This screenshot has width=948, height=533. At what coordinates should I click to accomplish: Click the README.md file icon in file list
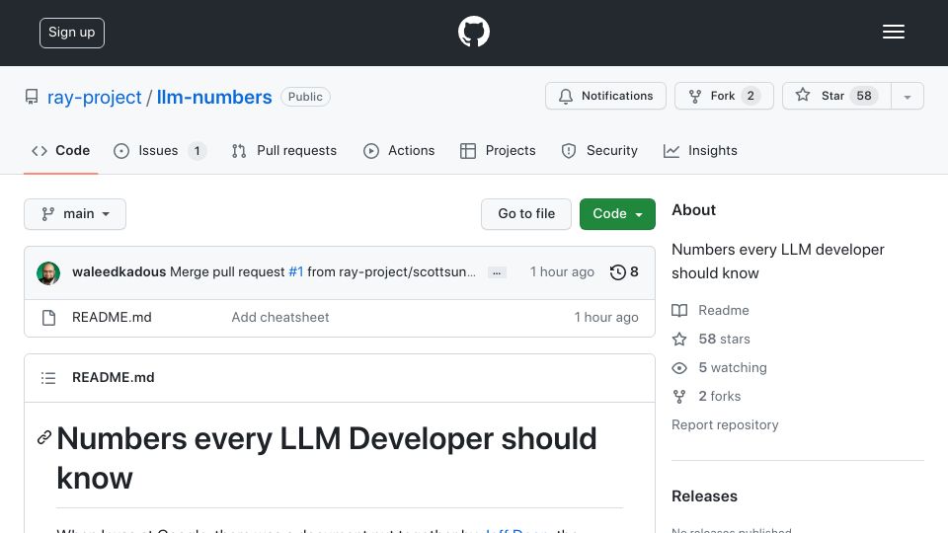point(49,317)
